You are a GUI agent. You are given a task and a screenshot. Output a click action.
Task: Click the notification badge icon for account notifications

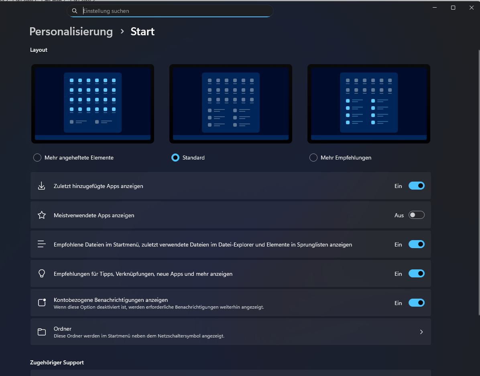(42, 303)
